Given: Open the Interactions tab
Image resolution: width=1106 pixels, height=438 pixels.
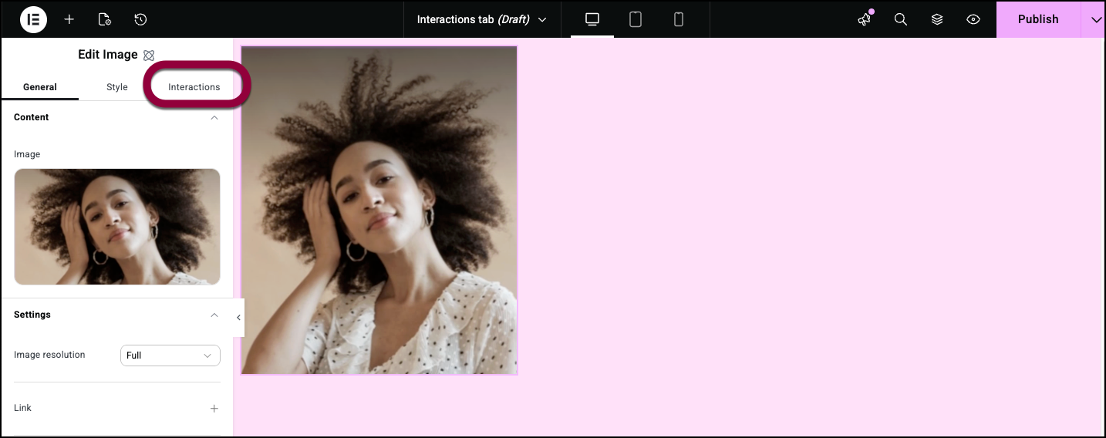Looking at the screenshot, I should click(x=194, y=87).
